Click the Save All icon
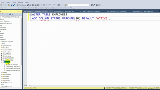Image resolution: width=160 pixels, height=90 pixels. point(14,5)
